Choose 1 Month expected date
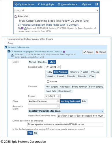Viewport: 112px width, 144px height. tap(61, 76)
